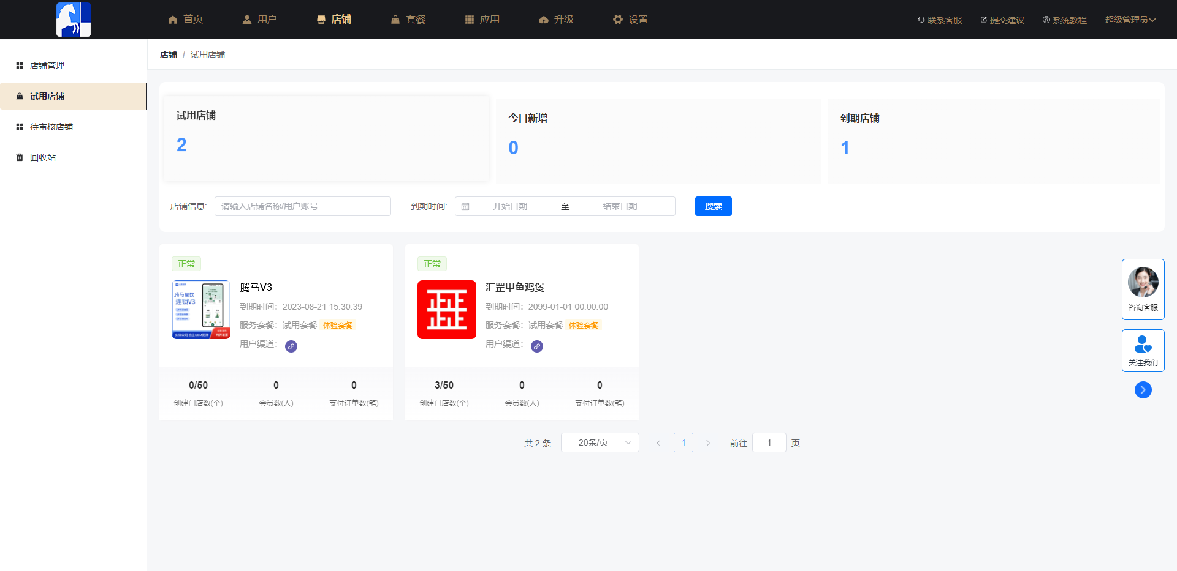
Task: Click 汇罡甲鱼鸡煲 user channel link icon
Action: [x=537, y=346]
